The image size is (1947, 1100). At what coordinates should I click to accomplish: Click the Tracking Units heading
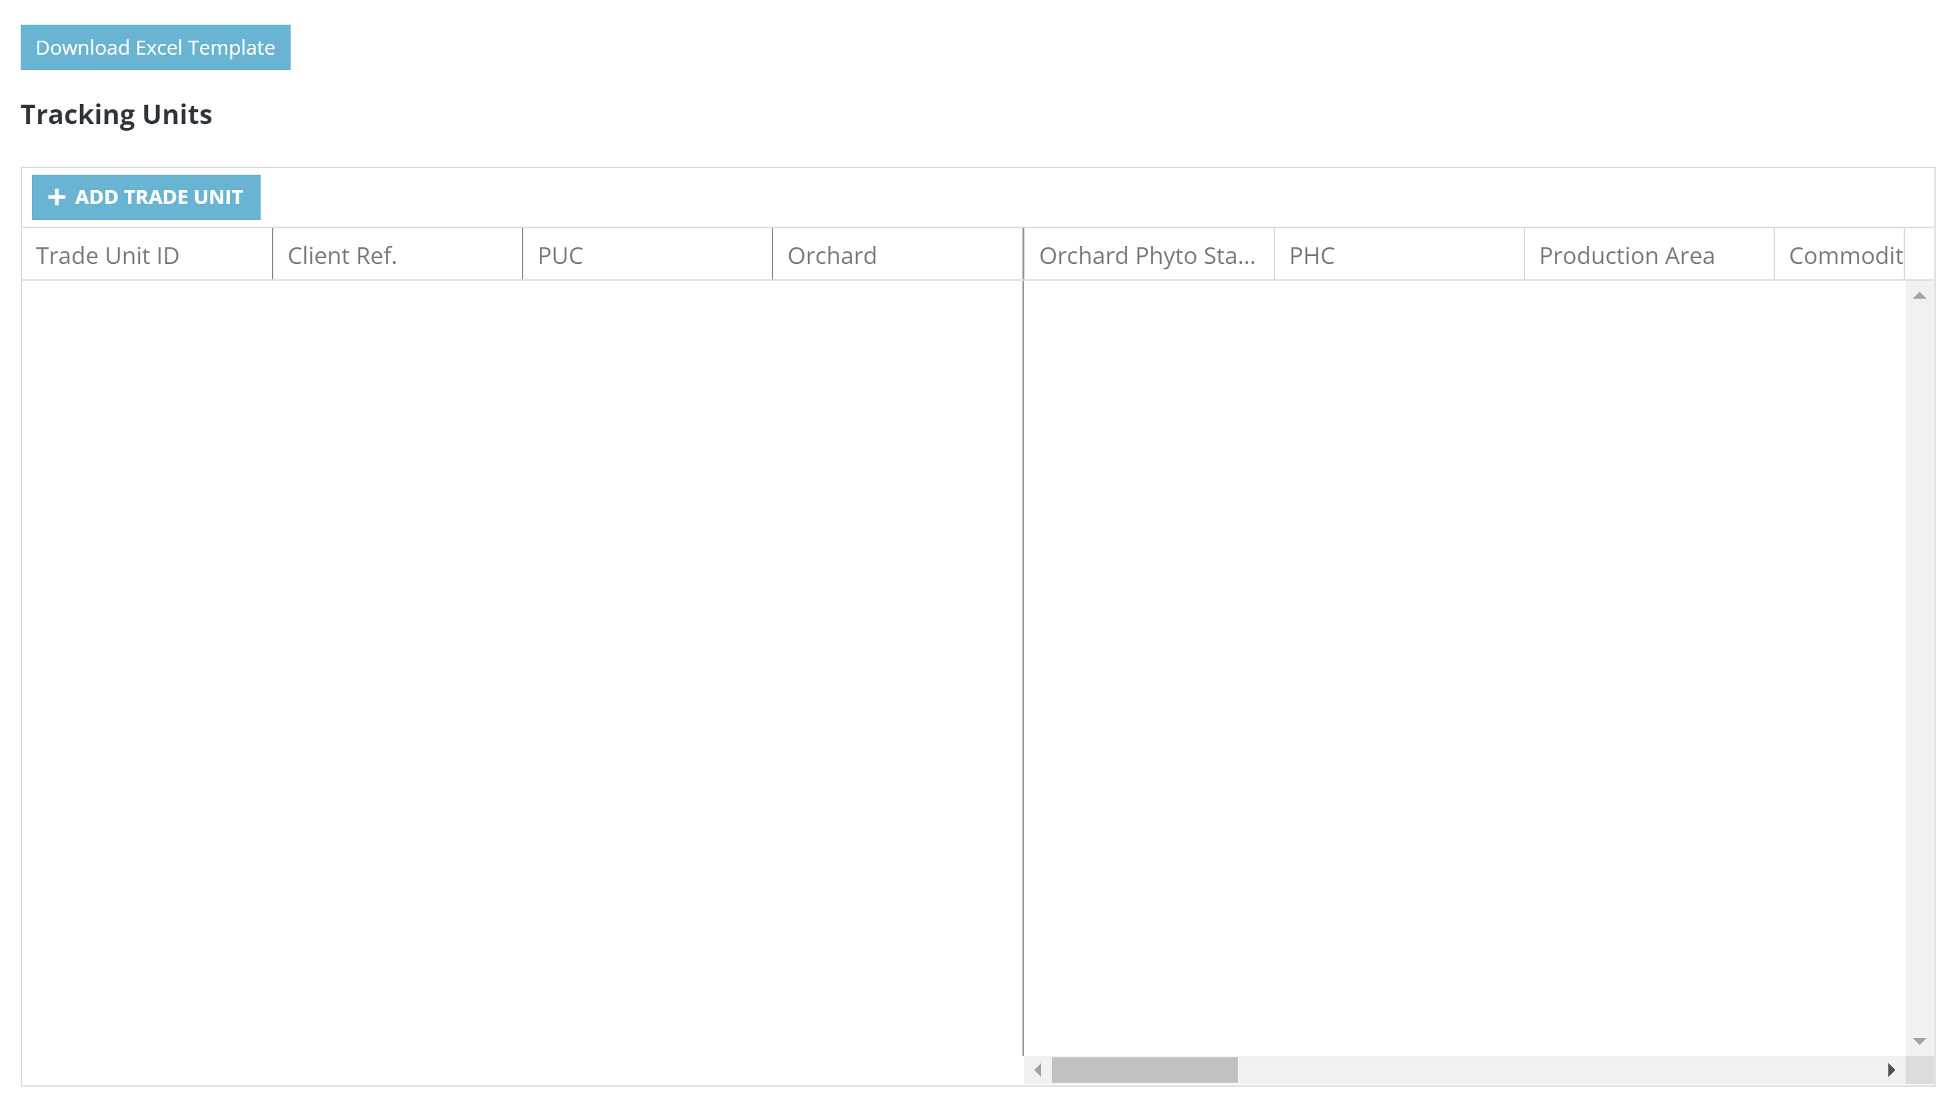coord(117,114)
